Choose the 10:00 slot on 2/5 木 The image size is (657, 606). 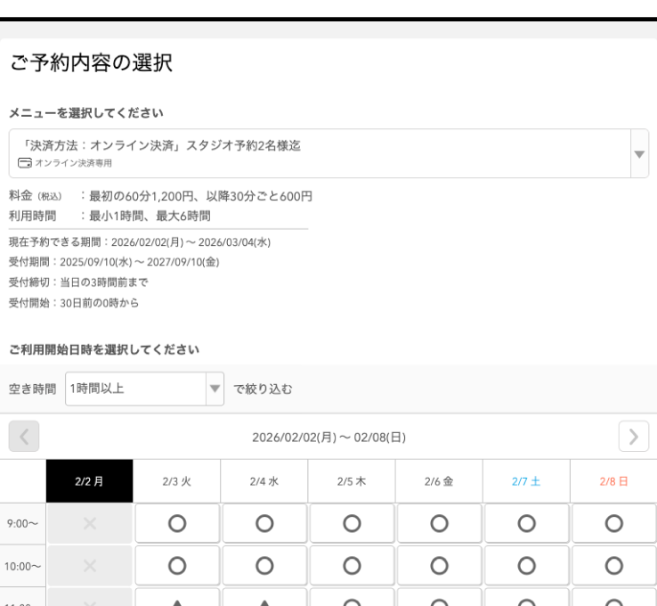[352, 566]
